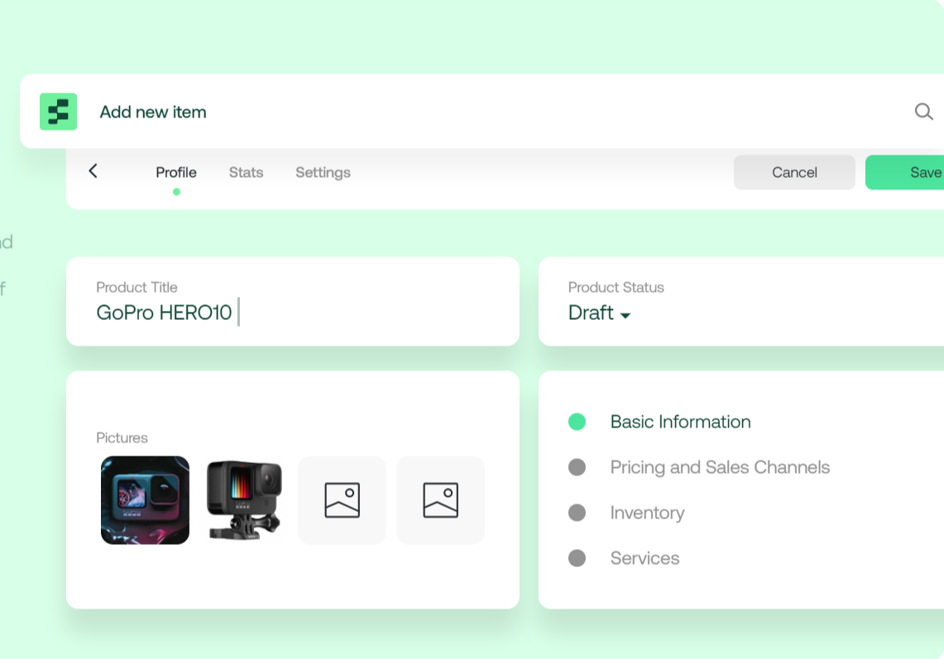Go back with the left arrow chevron

click(x=93, y=171)
